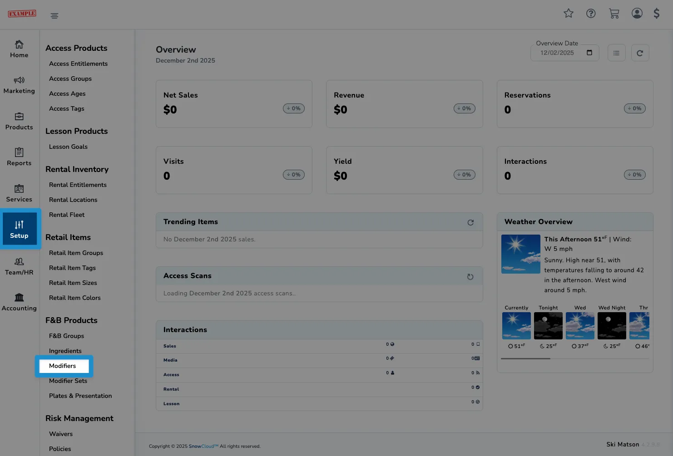The image size is (673, 456).
Task: Open the user profile icon
Action: [x=637, y=13]
